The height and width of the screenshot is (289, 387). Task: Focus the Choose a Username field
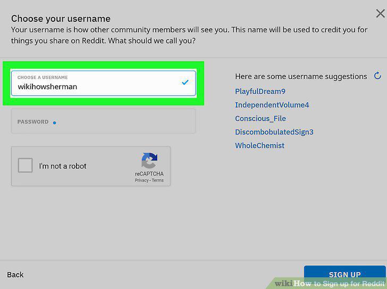point(104,83)
